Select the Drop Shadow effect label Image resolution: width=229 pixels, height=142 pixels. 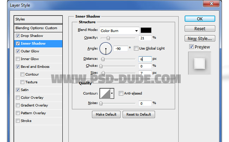point(32,36)
